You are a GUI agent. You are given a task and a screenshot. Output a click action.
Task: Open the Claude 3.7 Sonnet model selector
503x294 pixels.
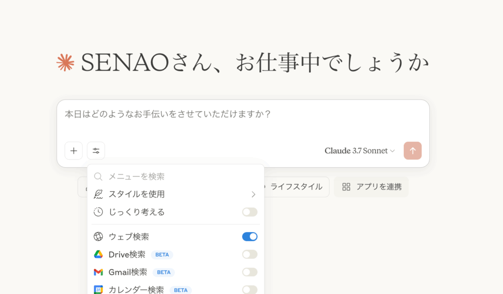360,151
